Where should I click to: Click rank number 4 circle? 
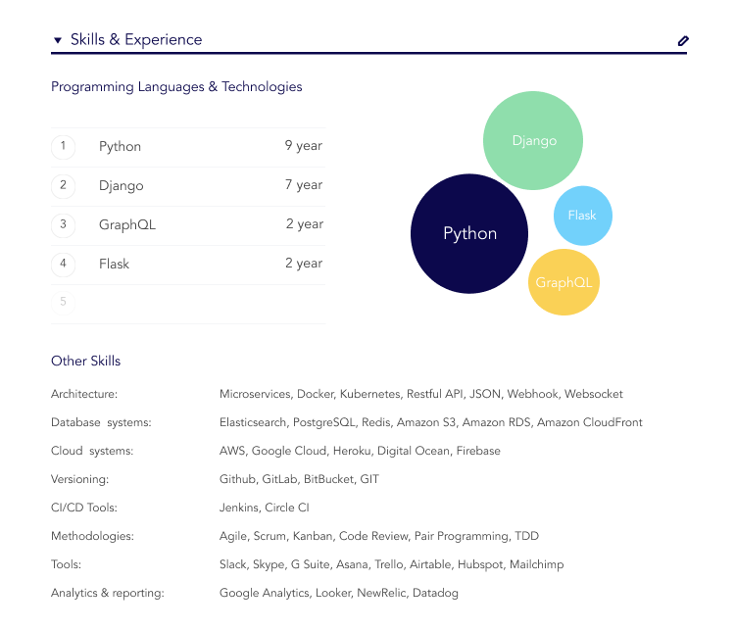coord(63,264)
